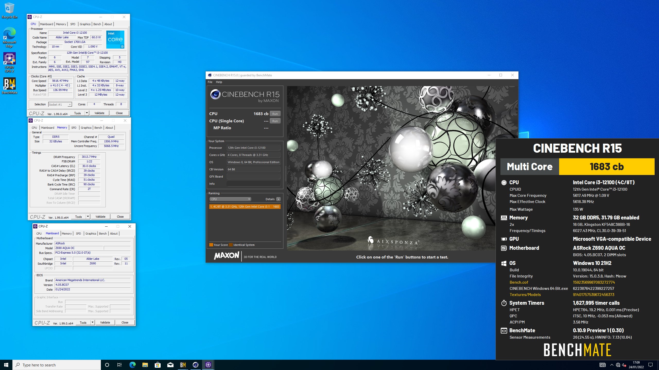Open the Ranking CPU dropdown in Cinebench

coord(230,199)
